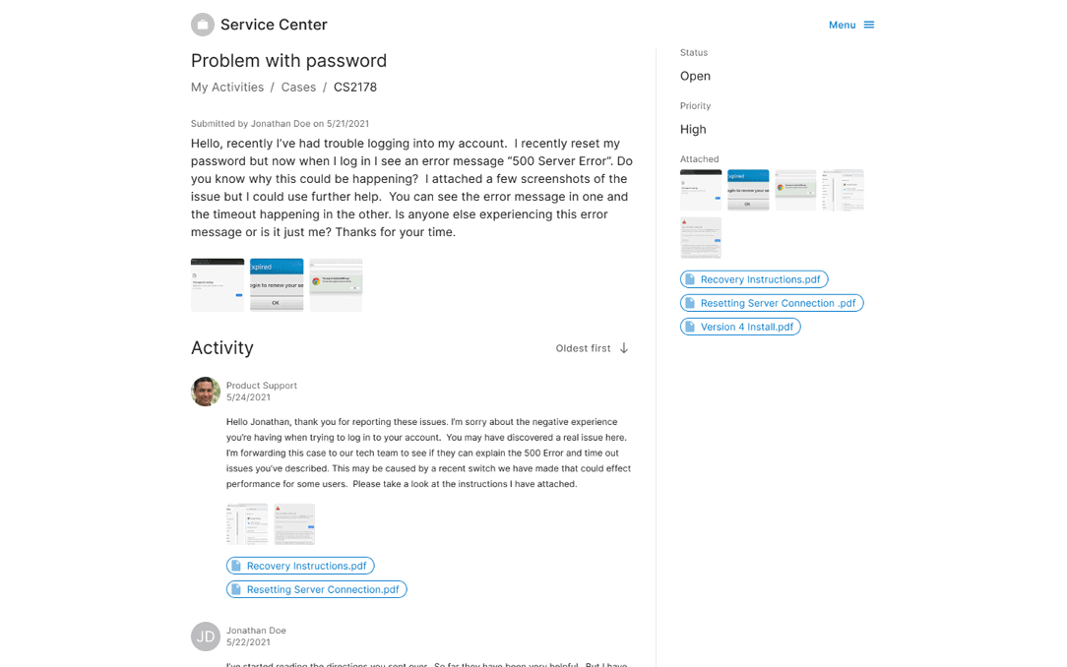Open Recovery Instructions.pdf in the Activity reply
The image size is (1067, 667).
[306, 566]
